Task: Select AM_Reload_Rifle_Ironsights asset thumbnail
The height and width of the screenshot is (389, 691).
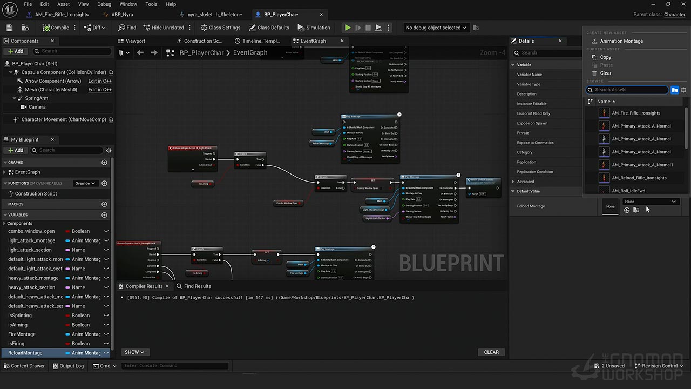Action: 604,178
